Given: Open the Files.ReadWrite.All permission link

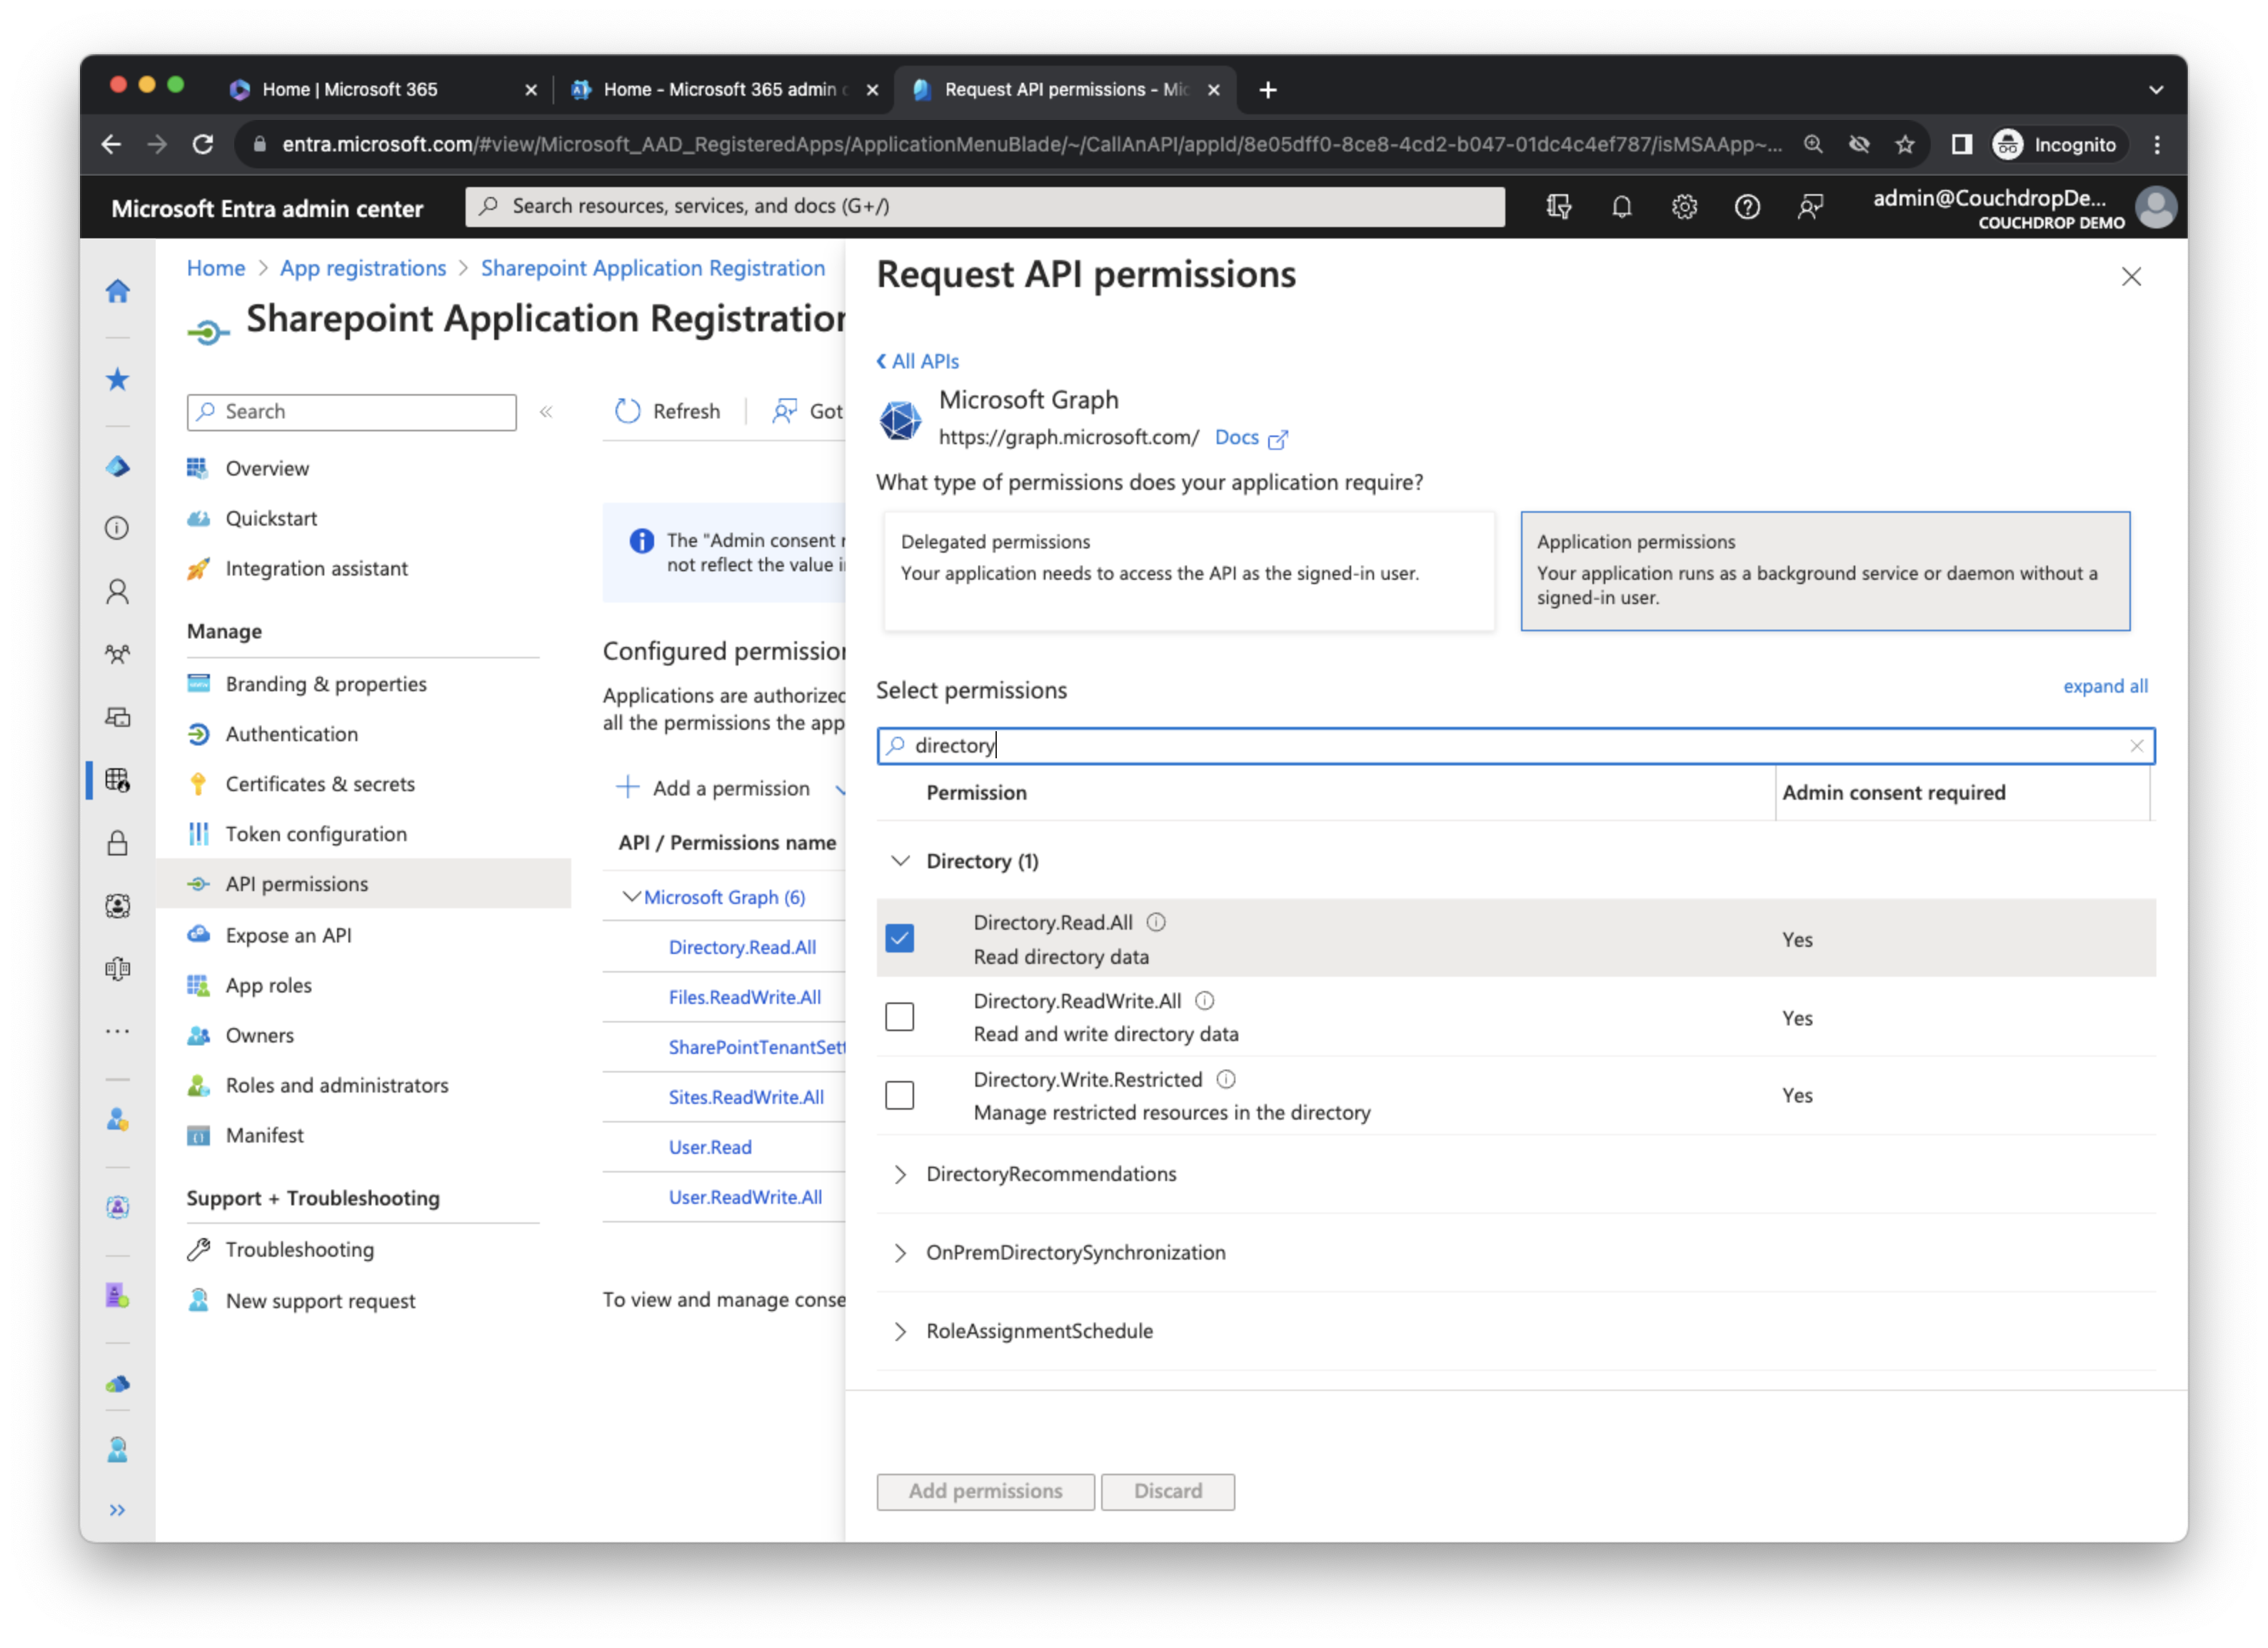Looking at the screenshot, I should click(744, 997).
